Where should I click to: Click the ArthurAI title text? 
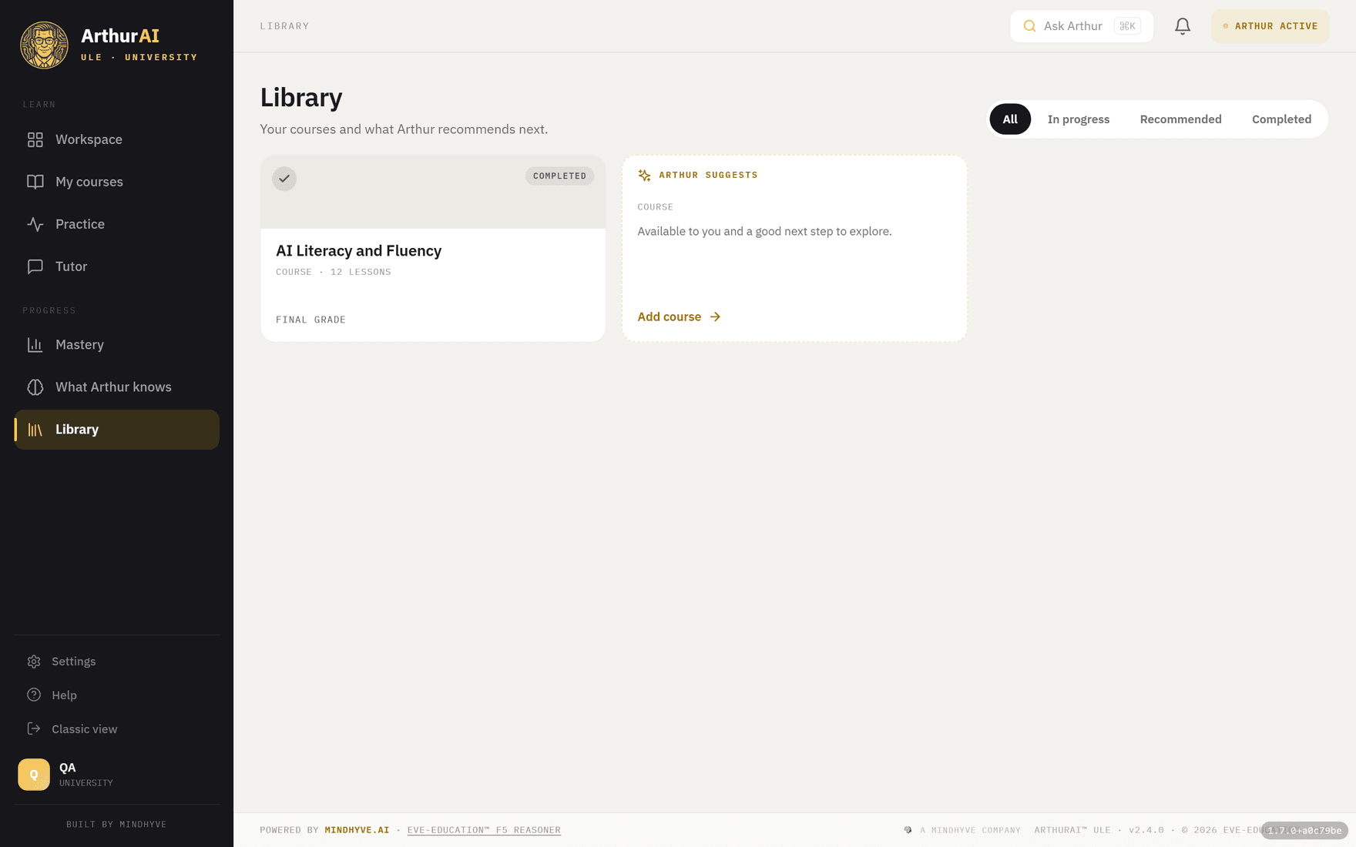(x=120, y=36)
